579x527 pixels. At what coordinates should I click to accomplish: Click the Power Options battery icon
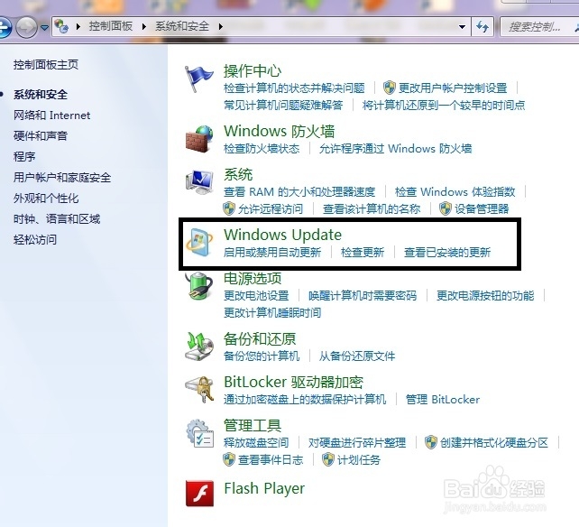point(199,286)
